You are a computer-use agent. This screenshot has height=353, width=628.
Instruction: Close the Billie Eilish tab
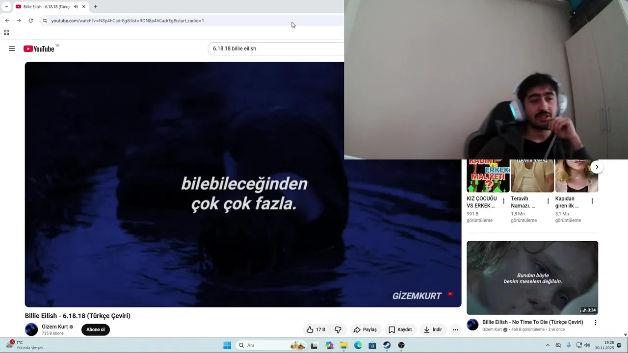[x=83, y=7]
